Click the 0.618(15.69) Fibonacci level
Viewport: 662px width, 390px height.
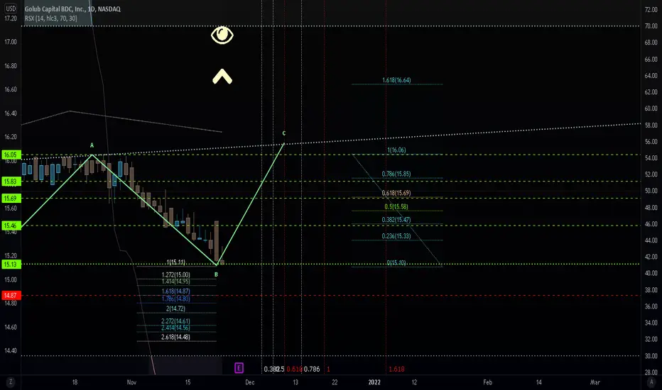pos(396,193)
